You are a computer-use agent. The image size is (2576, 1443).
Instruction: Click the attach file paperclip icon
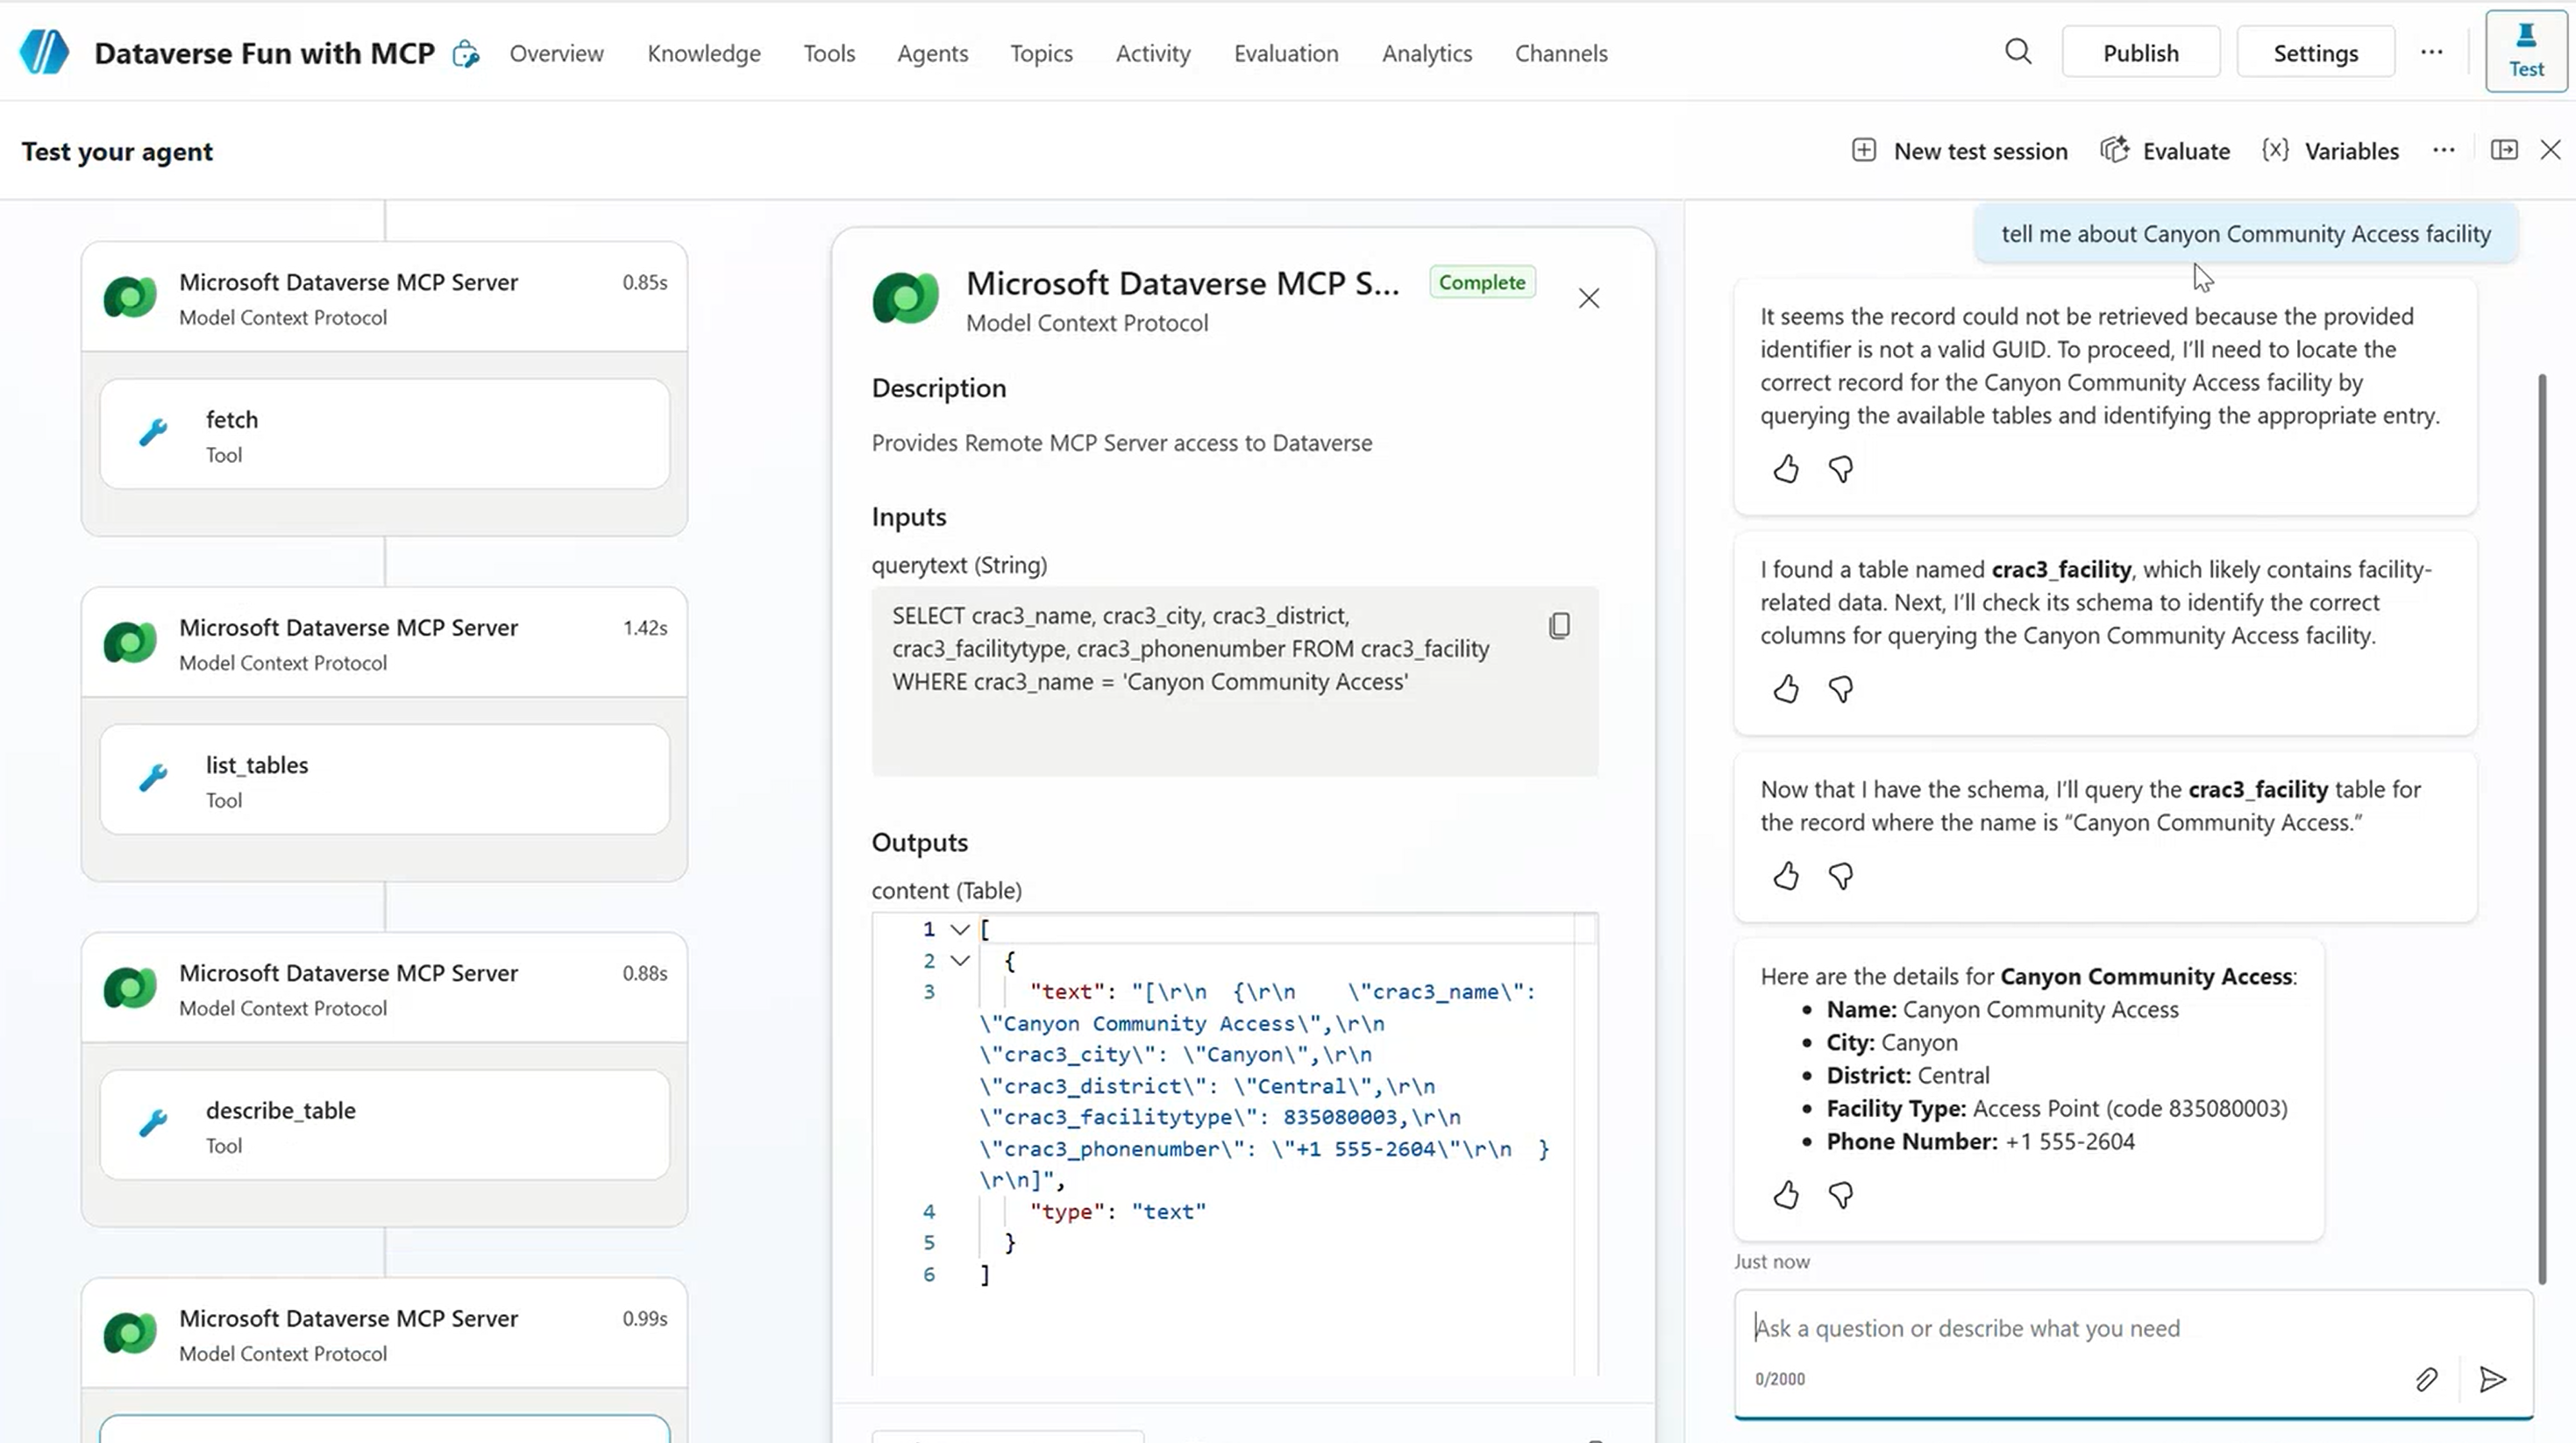coord(2426,1380)
